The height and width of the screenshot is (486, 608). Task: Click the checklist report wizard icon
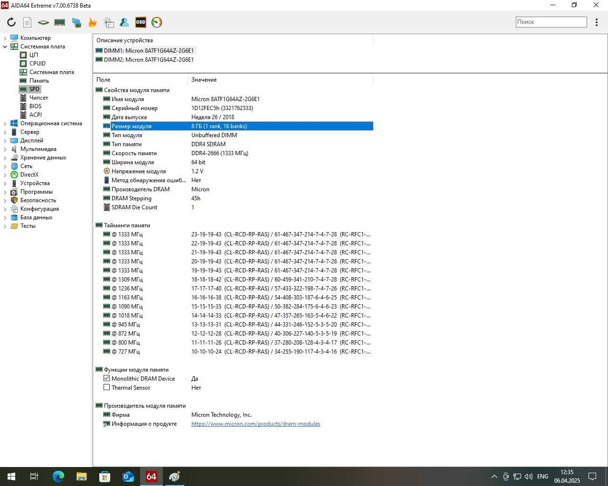pyautogui.click(x=109, y=22)
